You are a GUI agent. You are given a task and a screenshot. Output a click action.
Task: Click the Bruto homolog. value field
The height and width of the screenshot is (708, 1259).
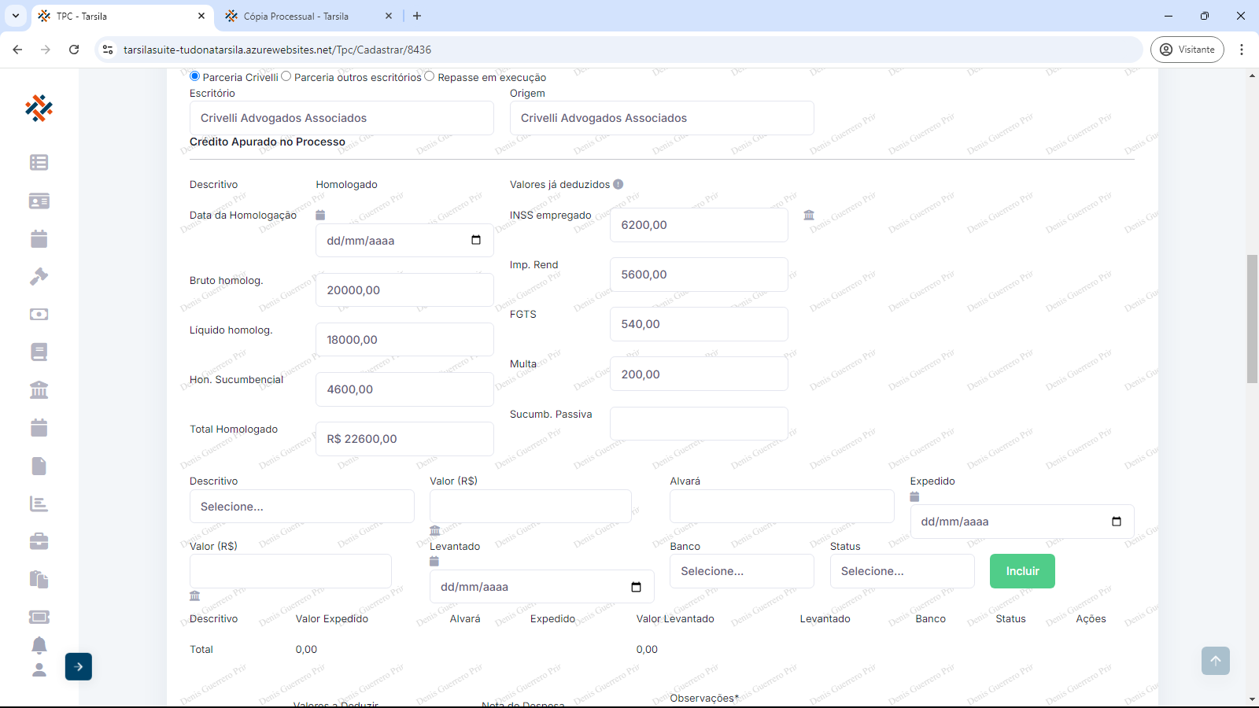point(404,290)
